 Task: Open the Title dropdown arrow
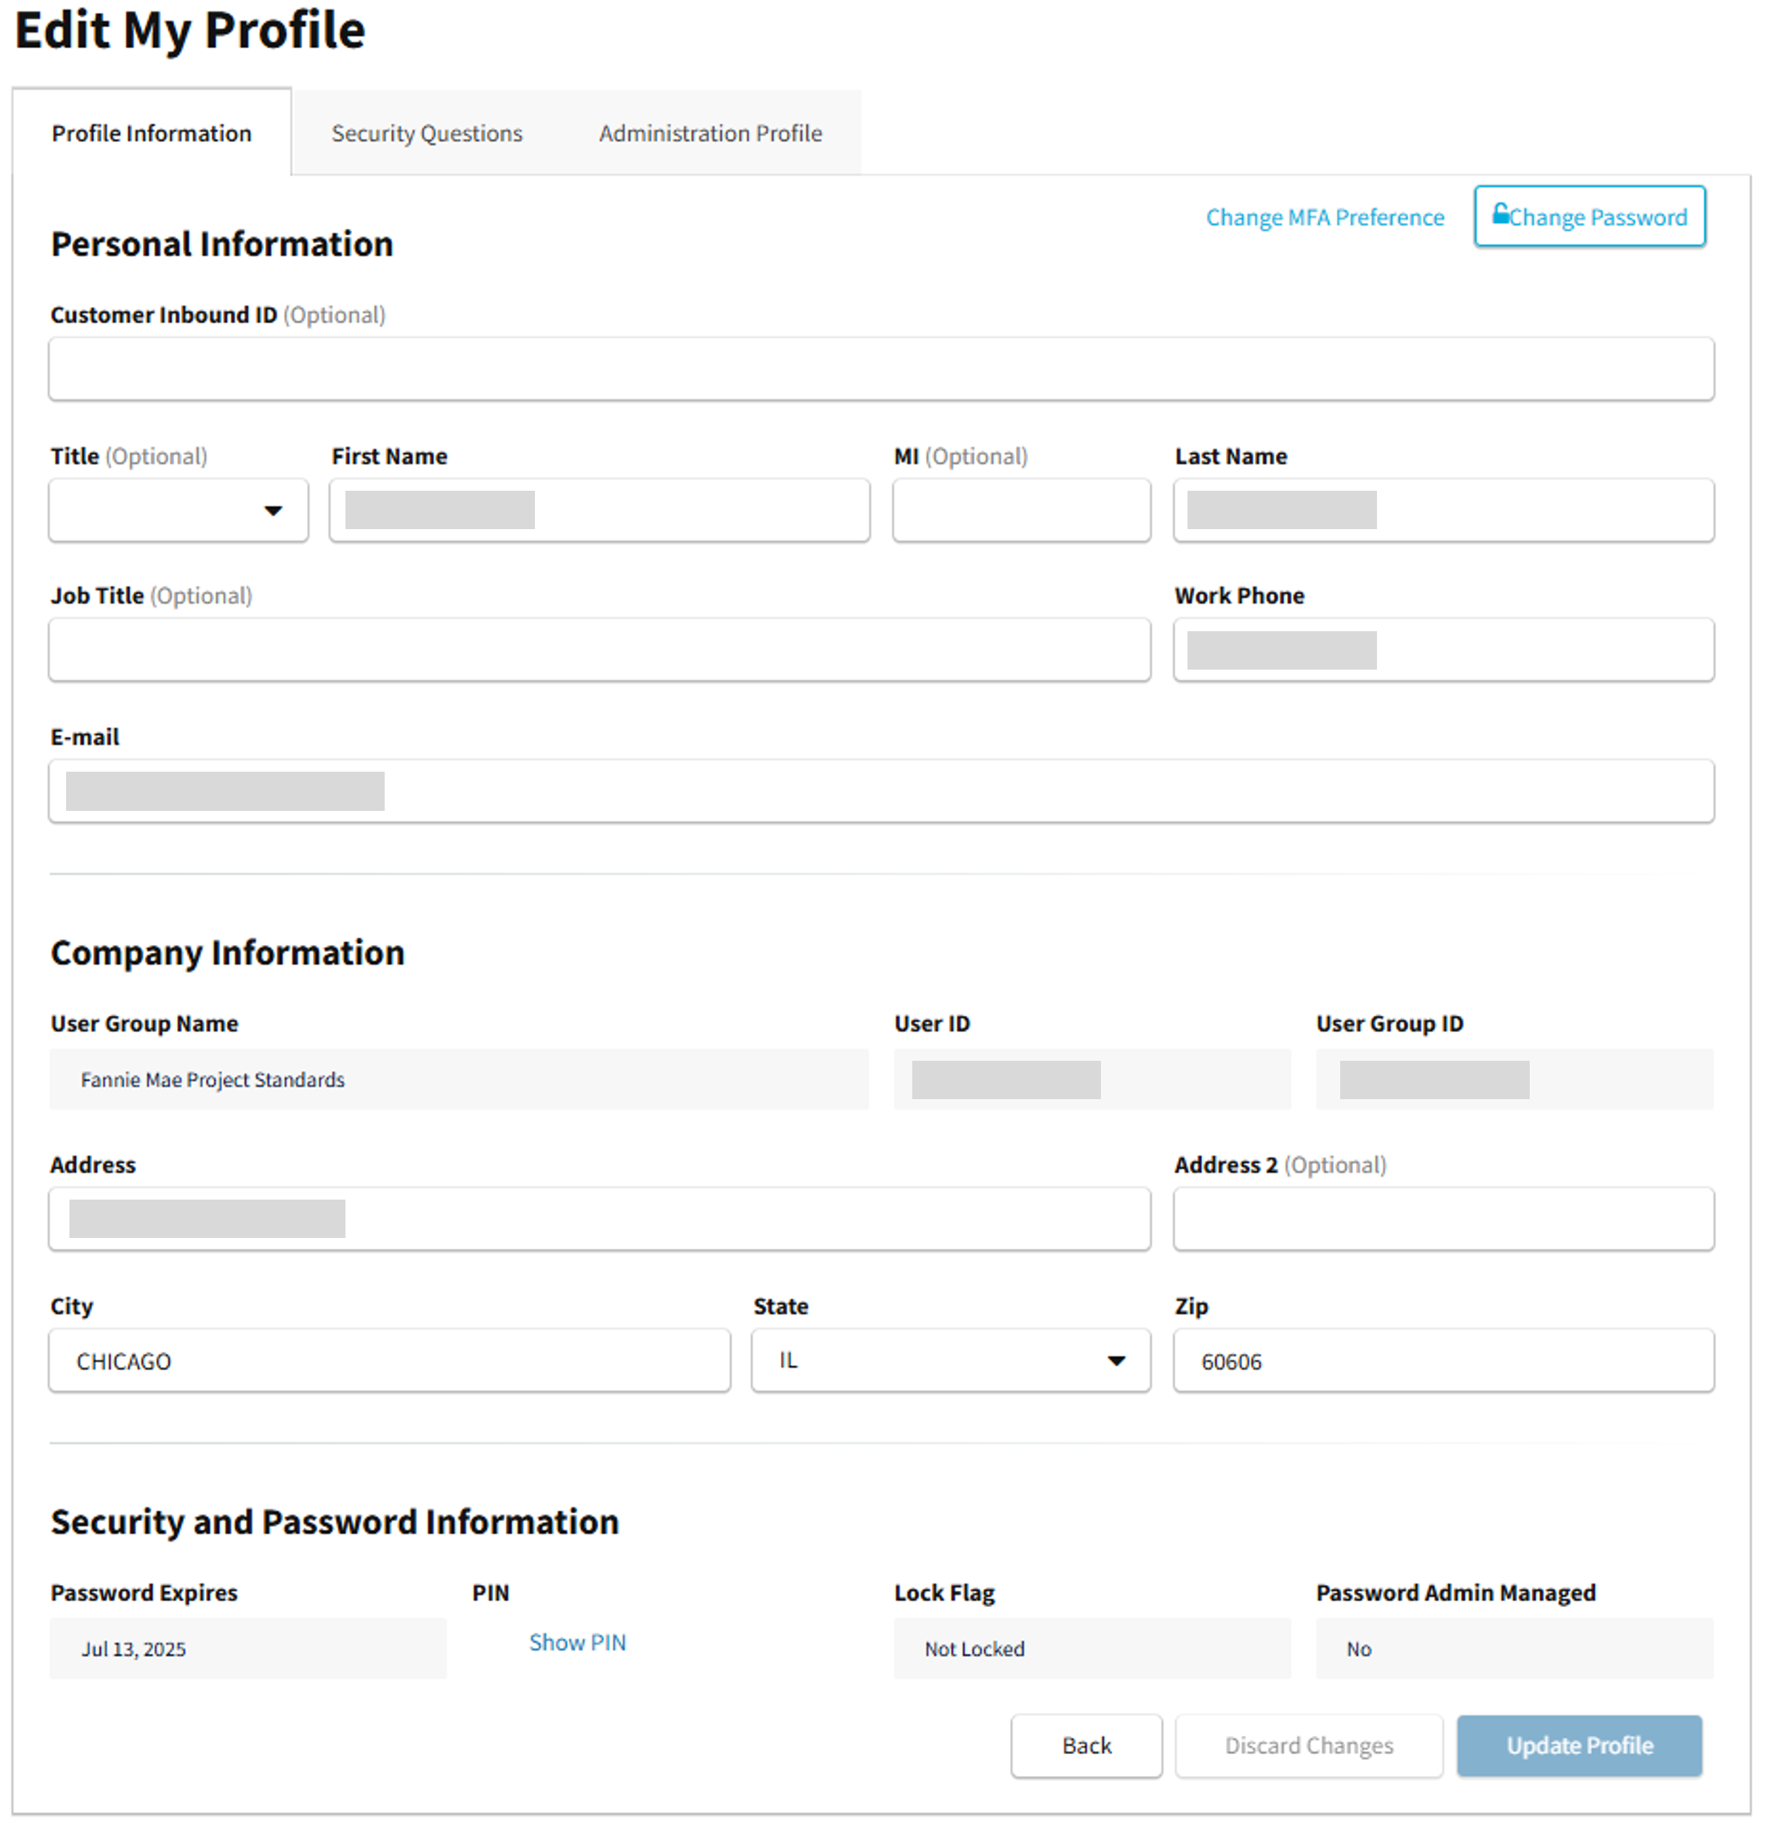point(273,510)
